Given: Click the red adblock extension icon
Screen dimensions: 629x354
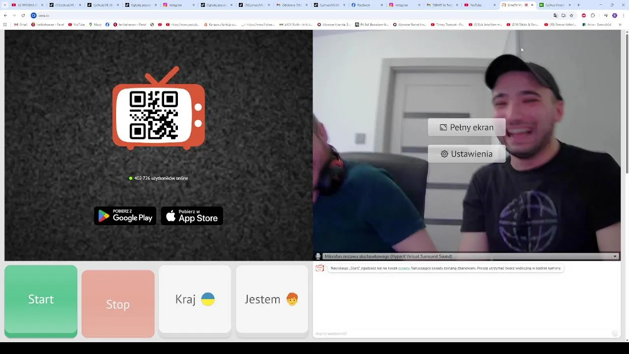Looking at the screenshot, I should pyautogui.click(x=584, y=15).
